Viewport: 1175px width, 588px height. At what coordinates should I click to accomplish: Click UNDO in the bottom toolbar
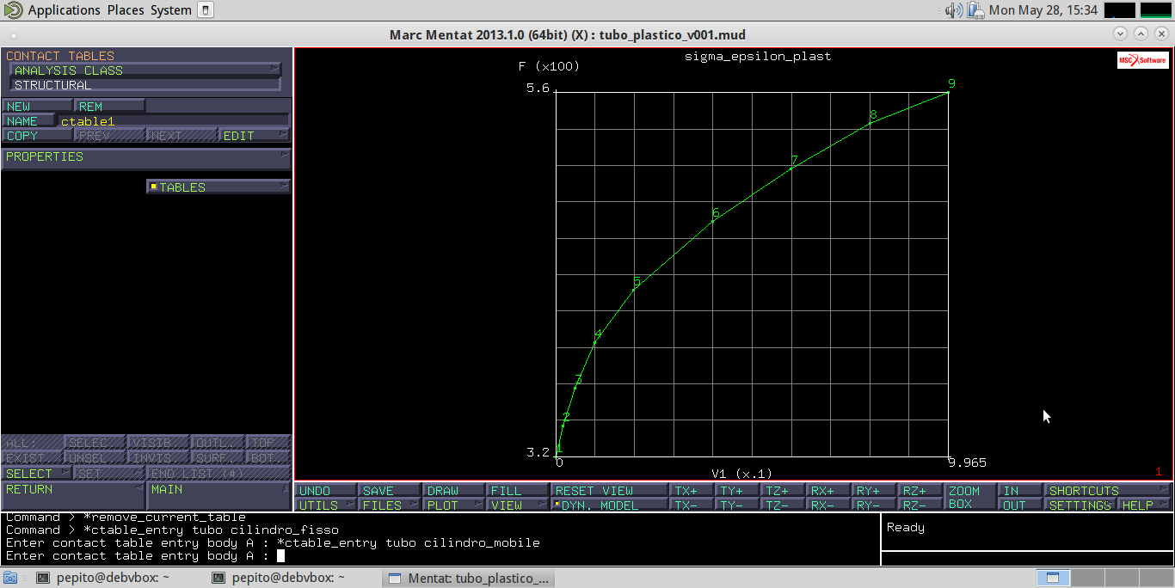[x=325, y=491]
